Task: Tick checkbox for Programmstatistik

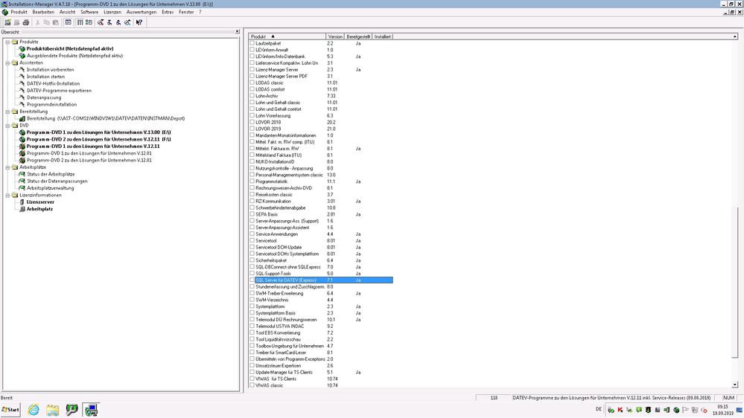Action: 252,181
